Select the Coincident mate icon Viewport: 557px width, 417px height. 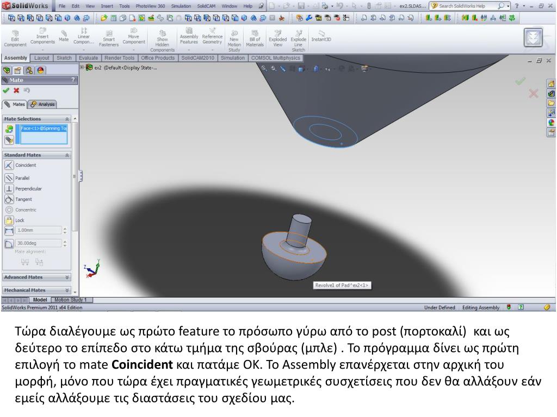click(9, 165)
